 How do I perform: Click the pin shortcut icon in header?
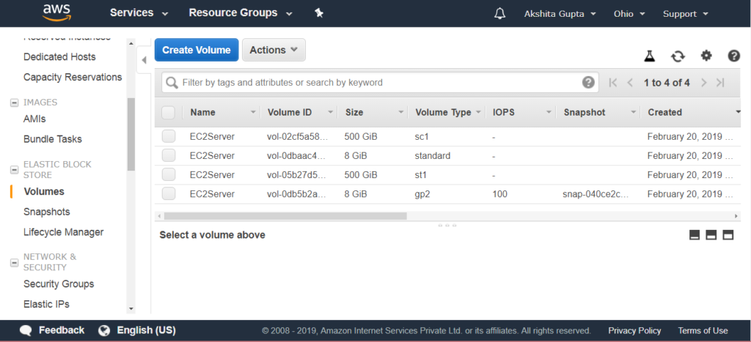[x=319, y=13]
